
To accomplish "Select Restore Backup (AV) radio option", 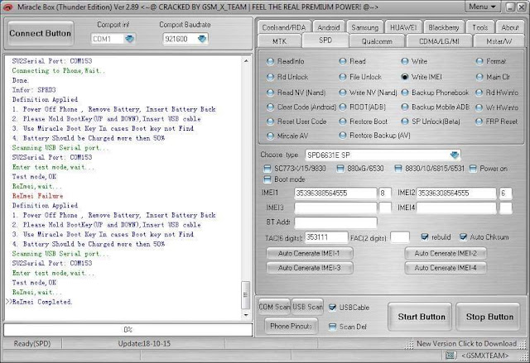I will [x=374, y=136].
